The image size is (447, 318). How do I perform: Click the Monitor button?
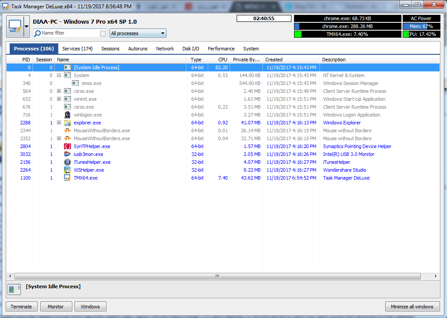tap(56, 307)
